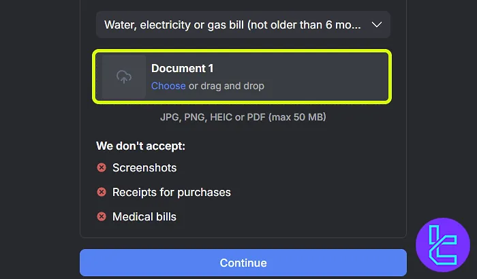Click the Screenshots list item text
This screenshot has width=477, height=279.
click(x=144, y=168)
